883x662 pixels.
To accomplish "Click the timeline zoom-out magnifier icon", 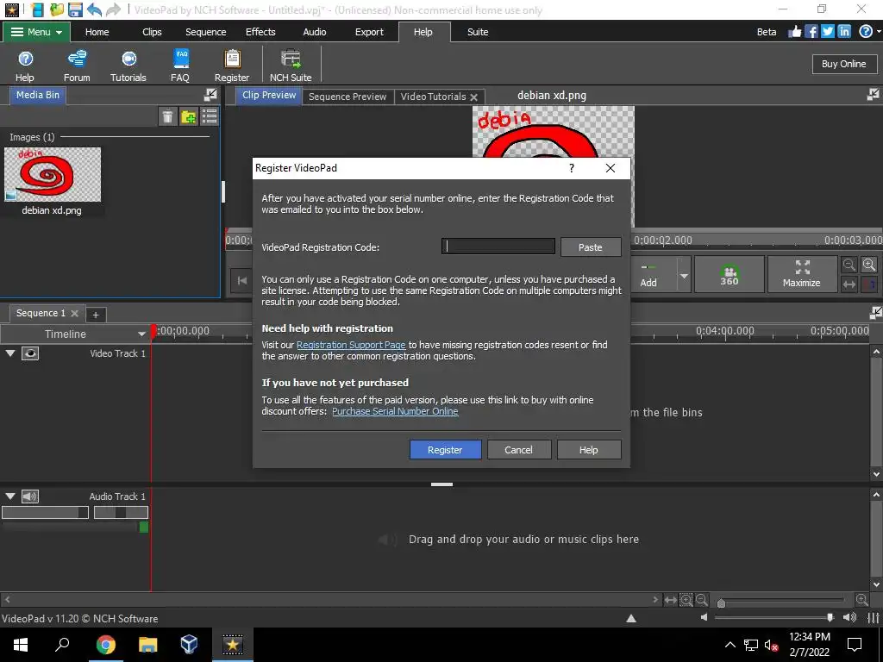I will tap(702, 600).
